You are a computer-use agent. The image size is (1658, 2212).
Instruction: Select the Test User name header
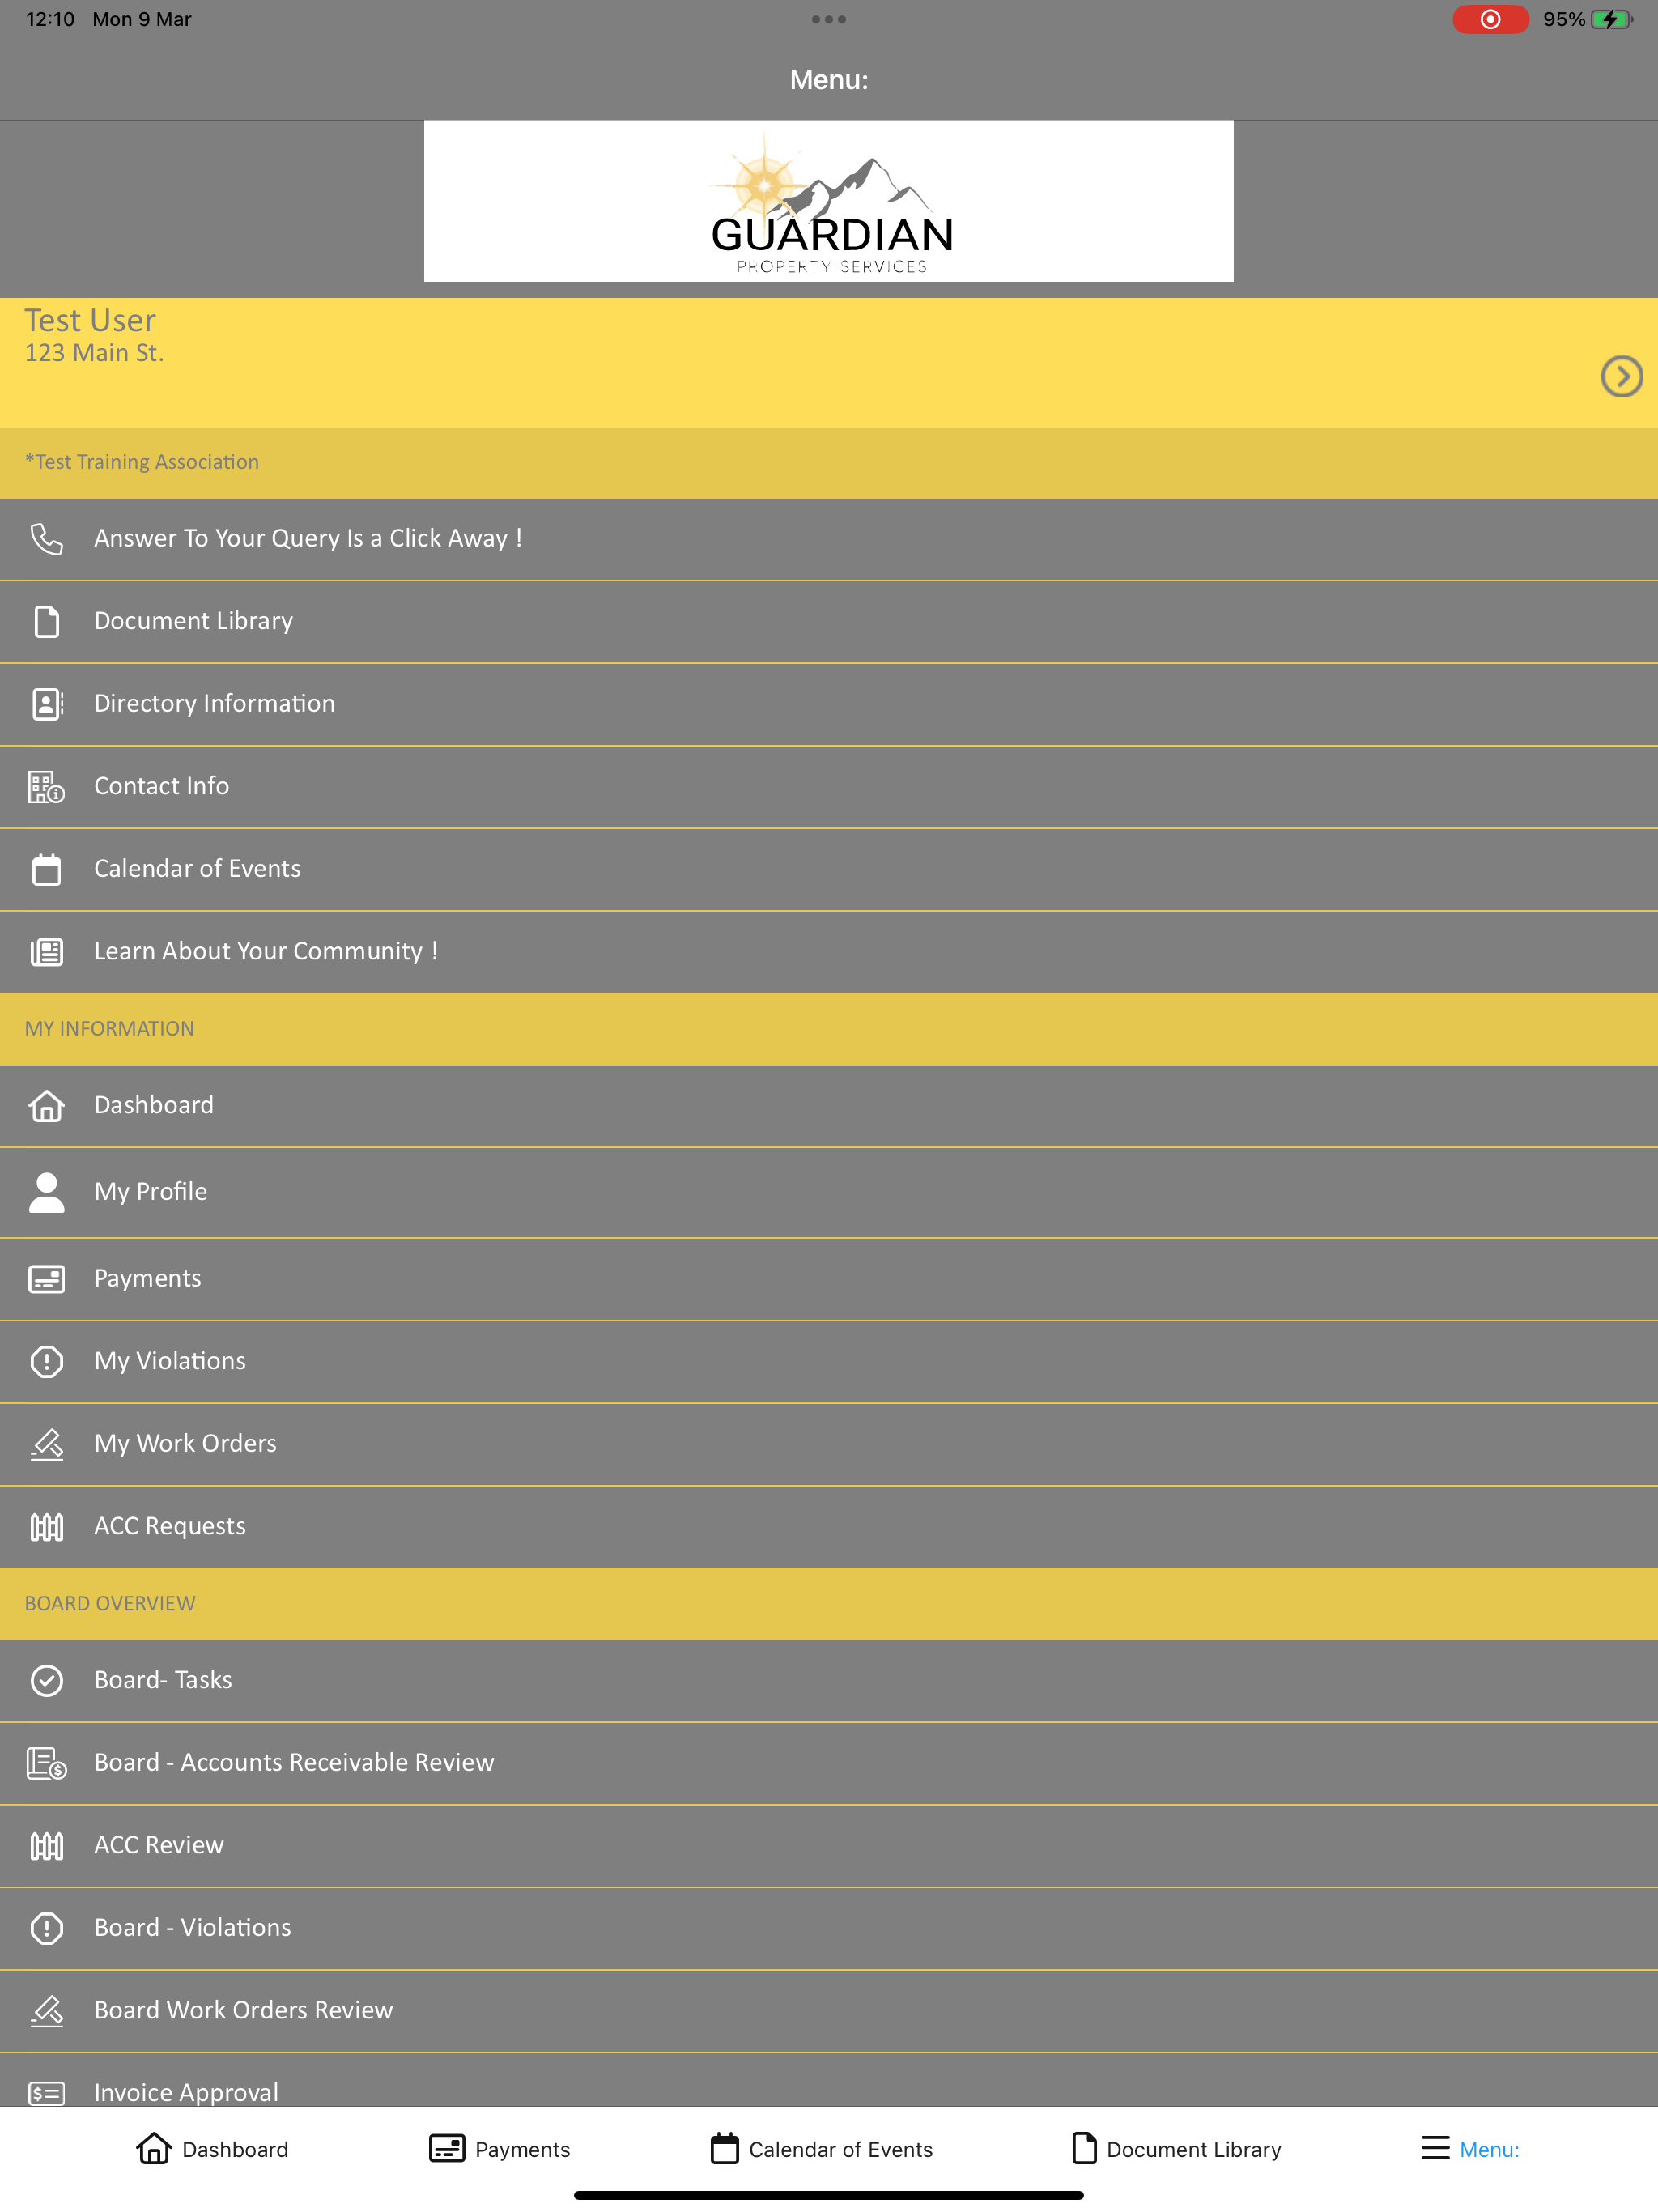pyautogui.click(x=90, y=320)
